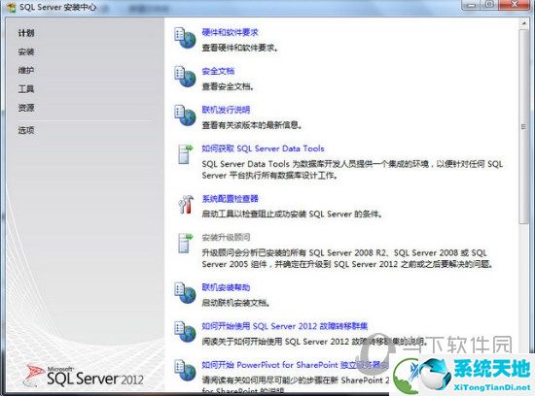Image resolution: width=535 pixels, height=396 pixels.
Task: Click description text 查看硬件和软件要求。
Action: tap(240, 48)
